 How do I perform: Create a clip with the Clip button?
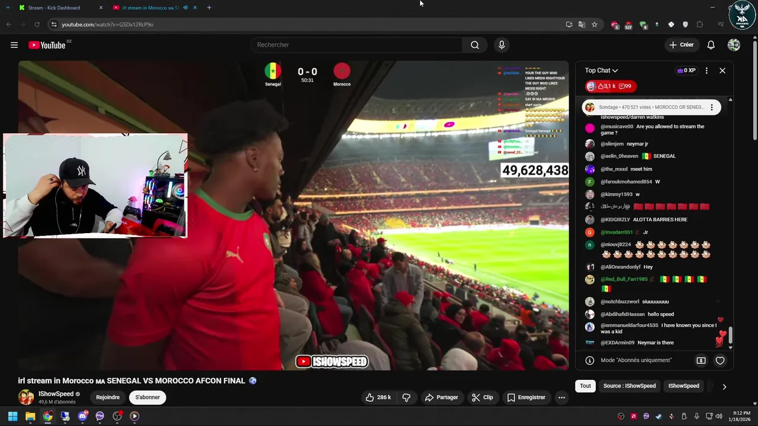[x=482, y=398]
